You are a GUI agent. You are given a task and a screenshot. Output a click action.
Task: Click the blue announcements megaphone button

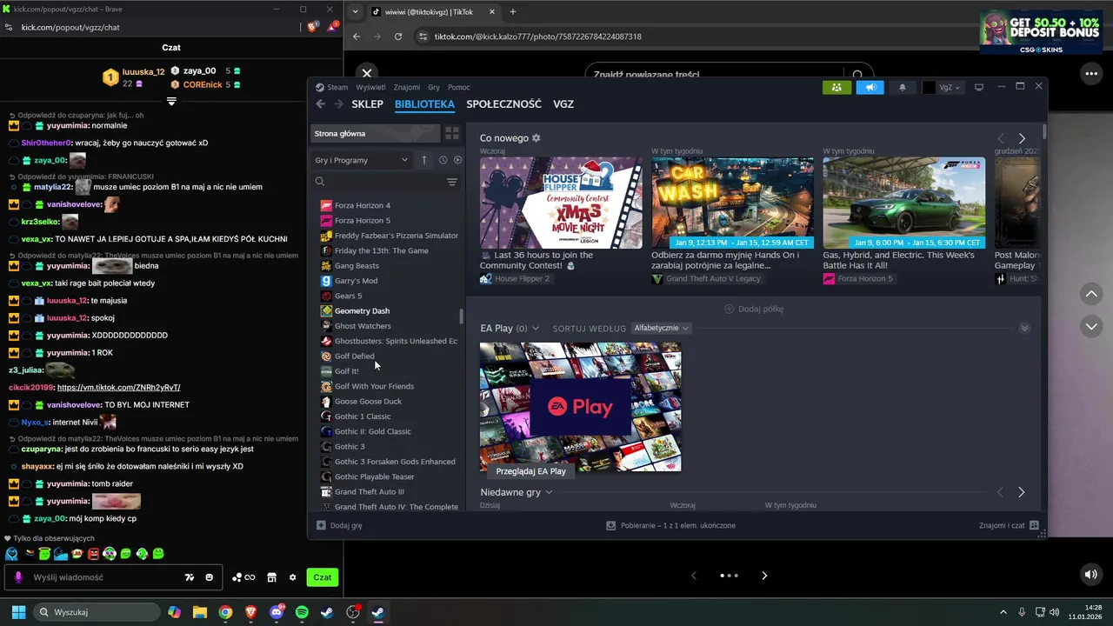(870, 87)
